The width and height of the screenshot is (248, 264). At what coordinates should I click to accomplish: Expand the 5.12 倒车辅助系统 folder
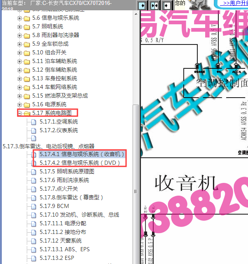19,70
